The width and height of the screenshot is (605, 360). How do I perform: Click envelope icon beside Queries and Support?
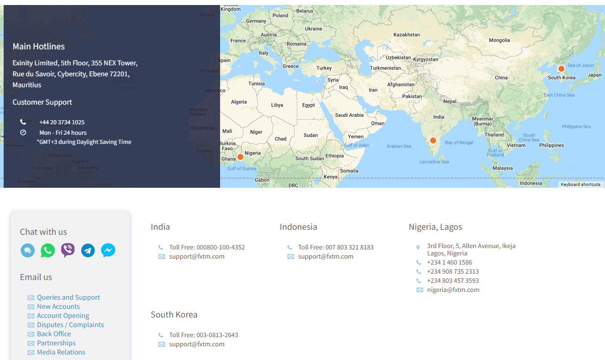tap(31, 298)
